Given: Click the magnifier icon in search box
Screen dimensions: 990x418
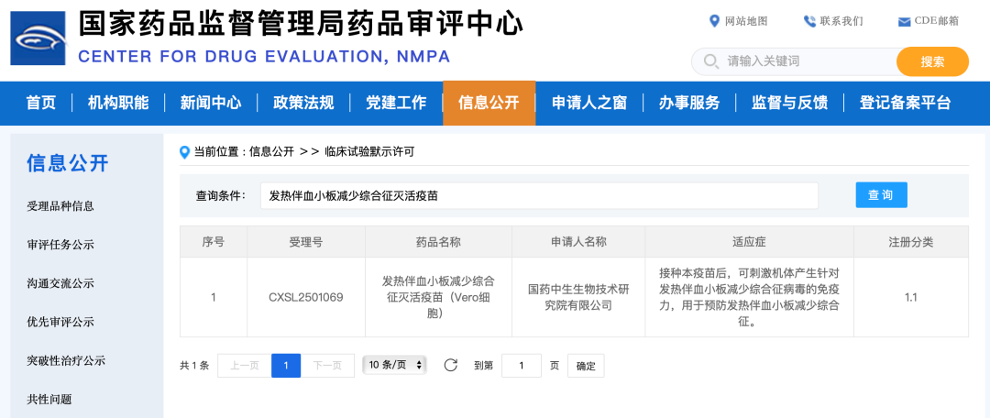Looking at the screenshot, I should click(710, 61).
